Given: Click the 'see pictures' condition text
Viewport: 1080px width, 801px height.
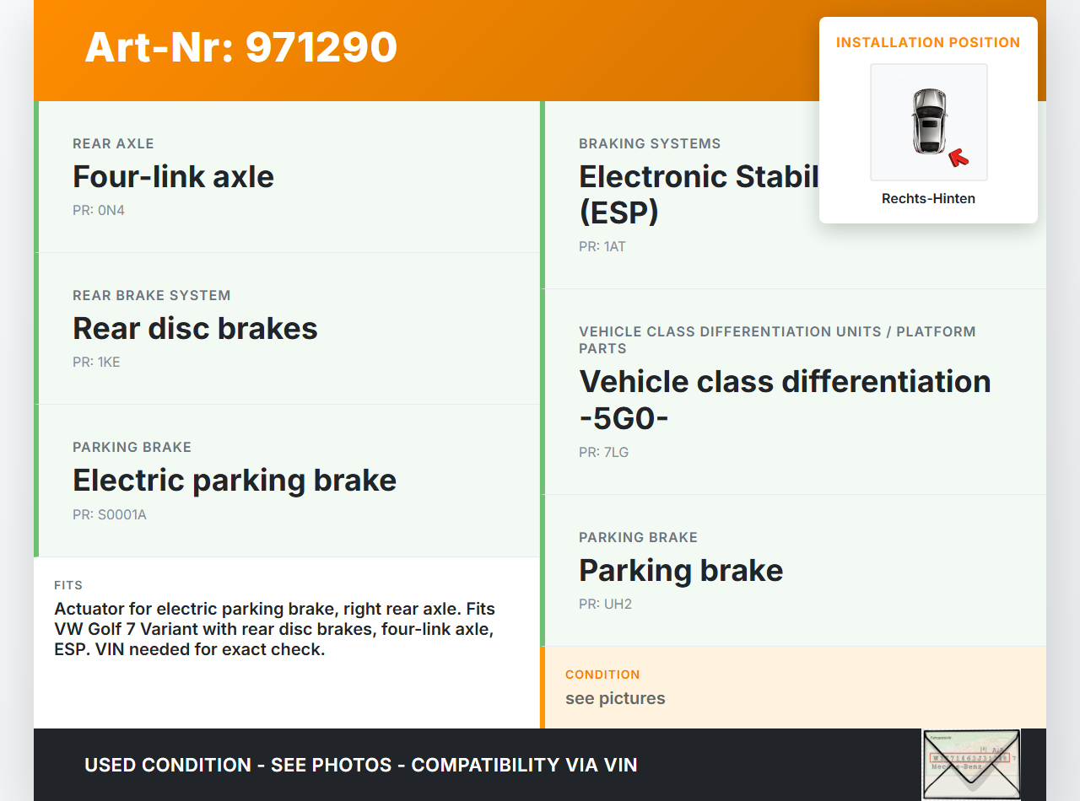Looking at the screenshot, I should coord(615,698).
